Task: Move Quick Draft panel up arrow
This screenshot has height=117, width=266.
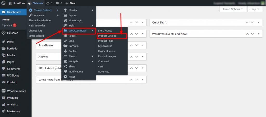Action: click(247, 22)
